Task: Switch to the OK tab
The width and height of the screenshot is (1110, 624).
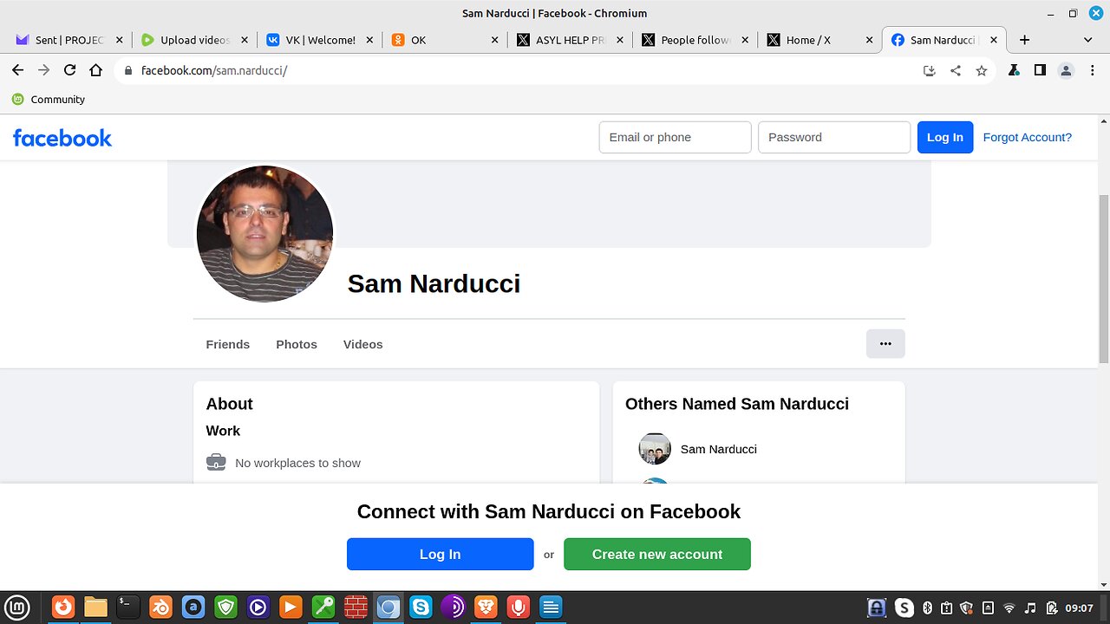Action: click(445, 40)
